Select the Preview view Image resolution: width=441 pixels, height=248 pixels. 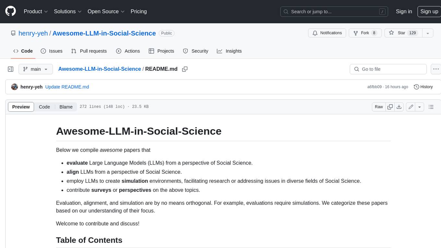(x=21, y=107)
